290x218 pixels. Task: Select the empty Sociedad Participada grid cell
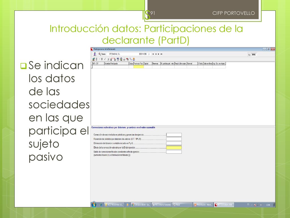(x=116, y=66)
